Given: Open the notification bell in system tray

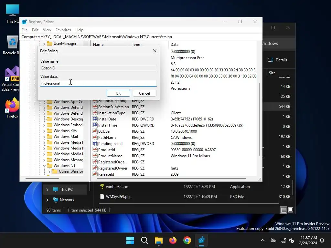Looking at the screenshot, I should coord(322,240).
